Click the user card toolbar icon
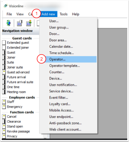Viewport: 129px width, 142px height. point(29,23)
